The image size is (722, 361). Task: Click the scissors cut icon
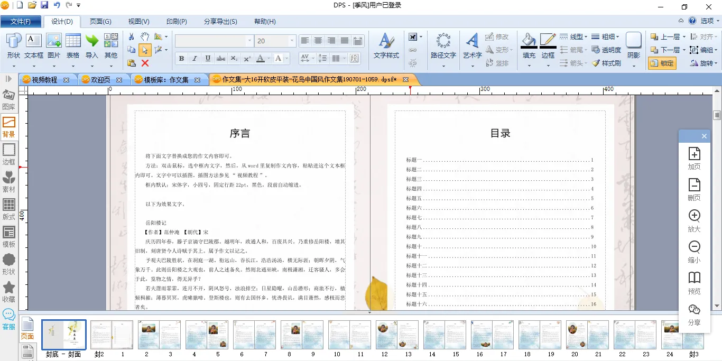tap(132, 36)
